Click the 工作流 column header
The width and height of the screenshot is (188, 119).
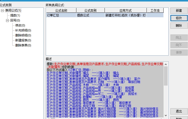[x=155, y=10]
